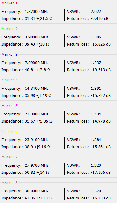Click the 21.3000 MHz frequency value

click(37, 114)
